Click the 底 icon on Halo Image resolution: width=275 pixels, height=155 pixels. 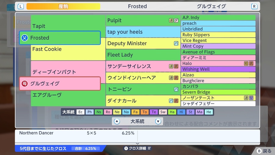pos(251,63)
